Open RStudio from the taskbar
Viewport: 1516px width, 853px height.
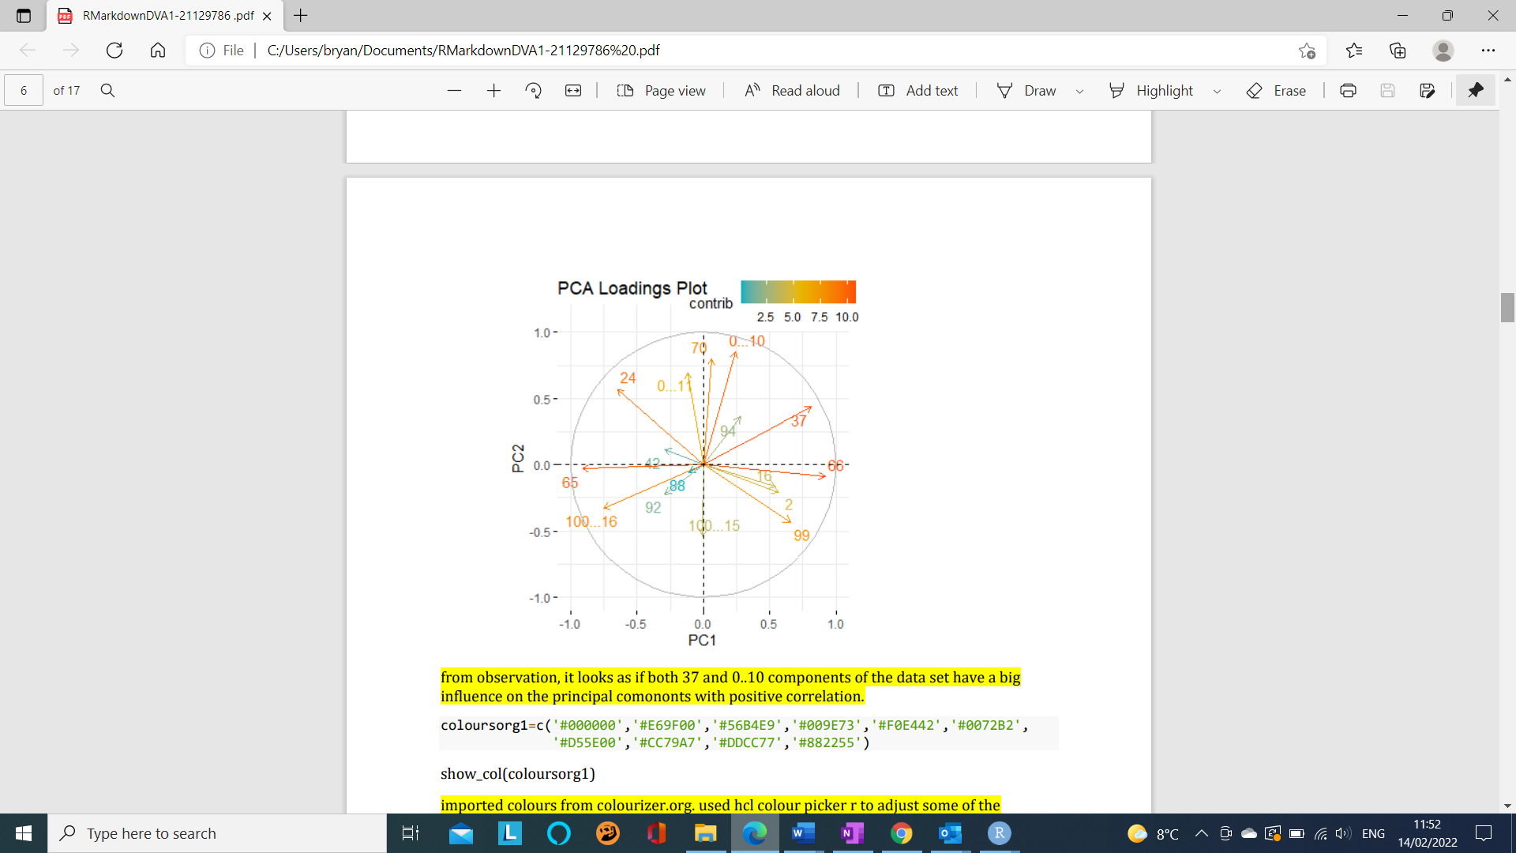999,833
